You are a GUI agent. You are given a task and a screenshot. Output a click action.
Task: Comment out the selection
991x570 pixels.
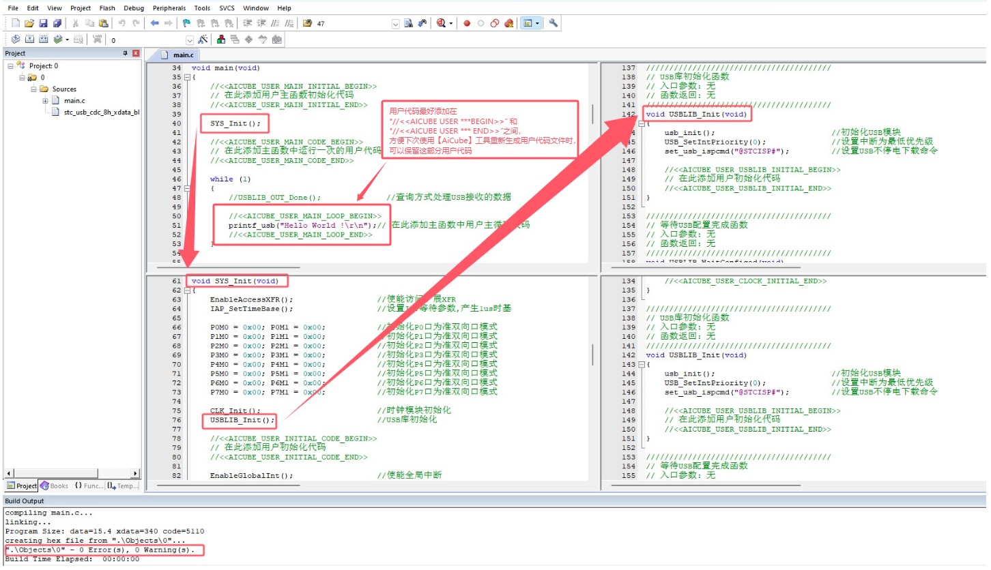tap(276, 22)
